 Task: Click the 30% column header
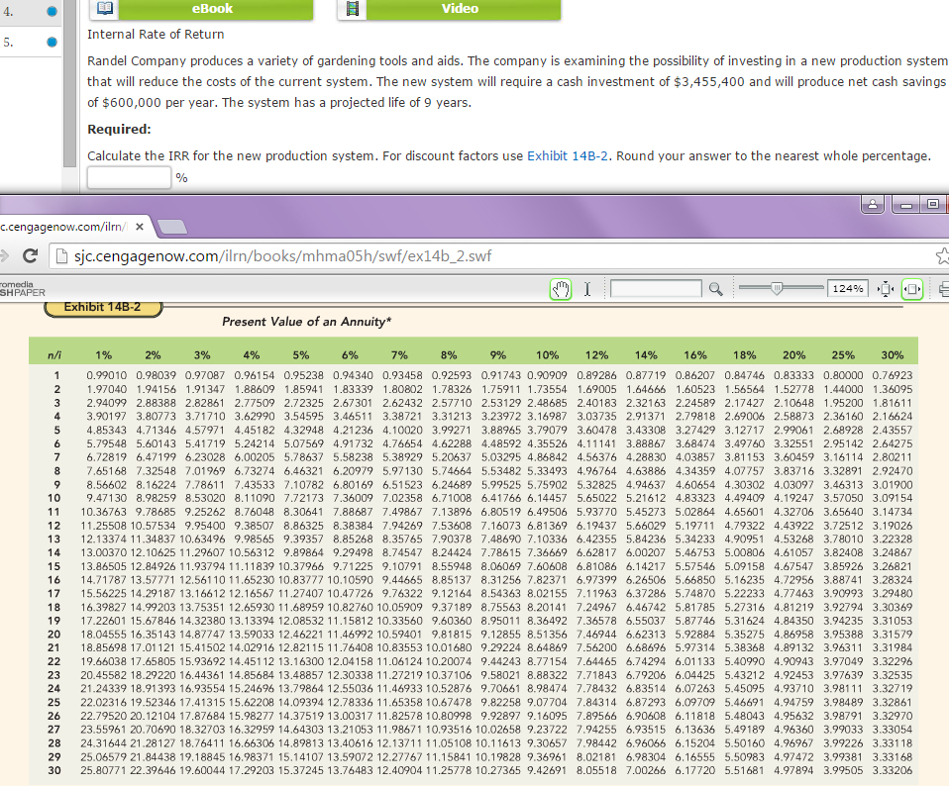click(893, 355)
